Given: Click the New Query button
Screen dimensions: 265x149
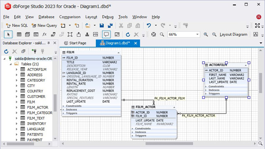Looking at the screenshot, I should coord(44,26).
